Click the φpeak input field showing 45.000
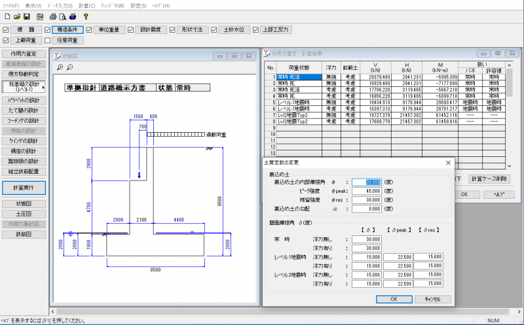 point(367,191)
